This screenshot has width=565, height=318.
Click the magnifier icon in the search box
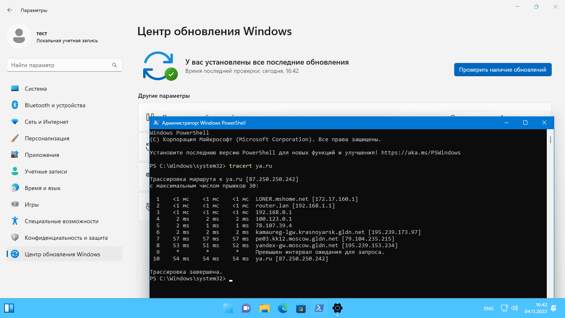point(115,65)
